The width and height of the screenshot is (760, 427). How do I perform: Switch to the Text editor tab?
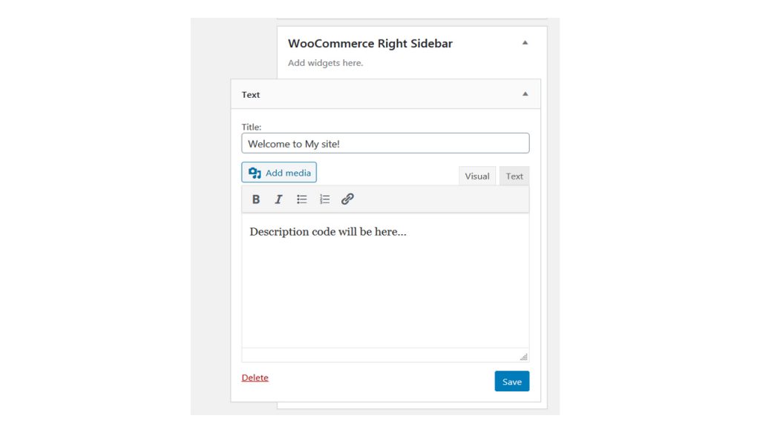(514, 176)
